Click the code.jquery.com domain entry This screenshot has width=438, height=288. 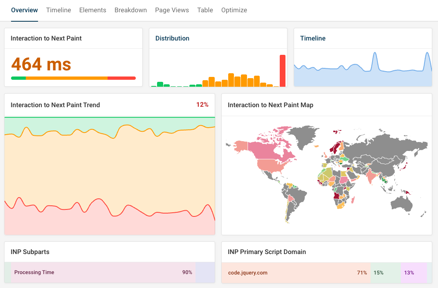click(248, 272)
